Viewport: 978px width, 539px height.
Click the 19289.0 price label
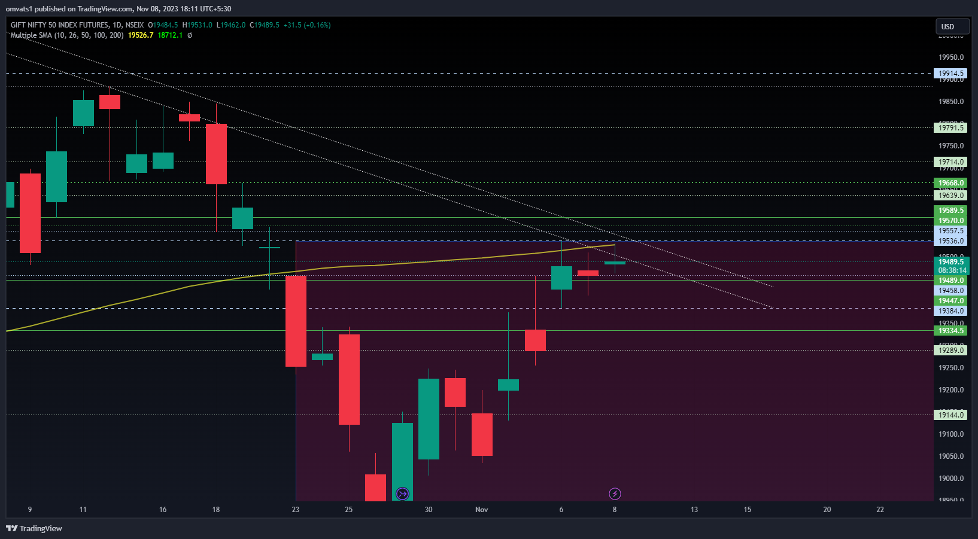(950, 351)
